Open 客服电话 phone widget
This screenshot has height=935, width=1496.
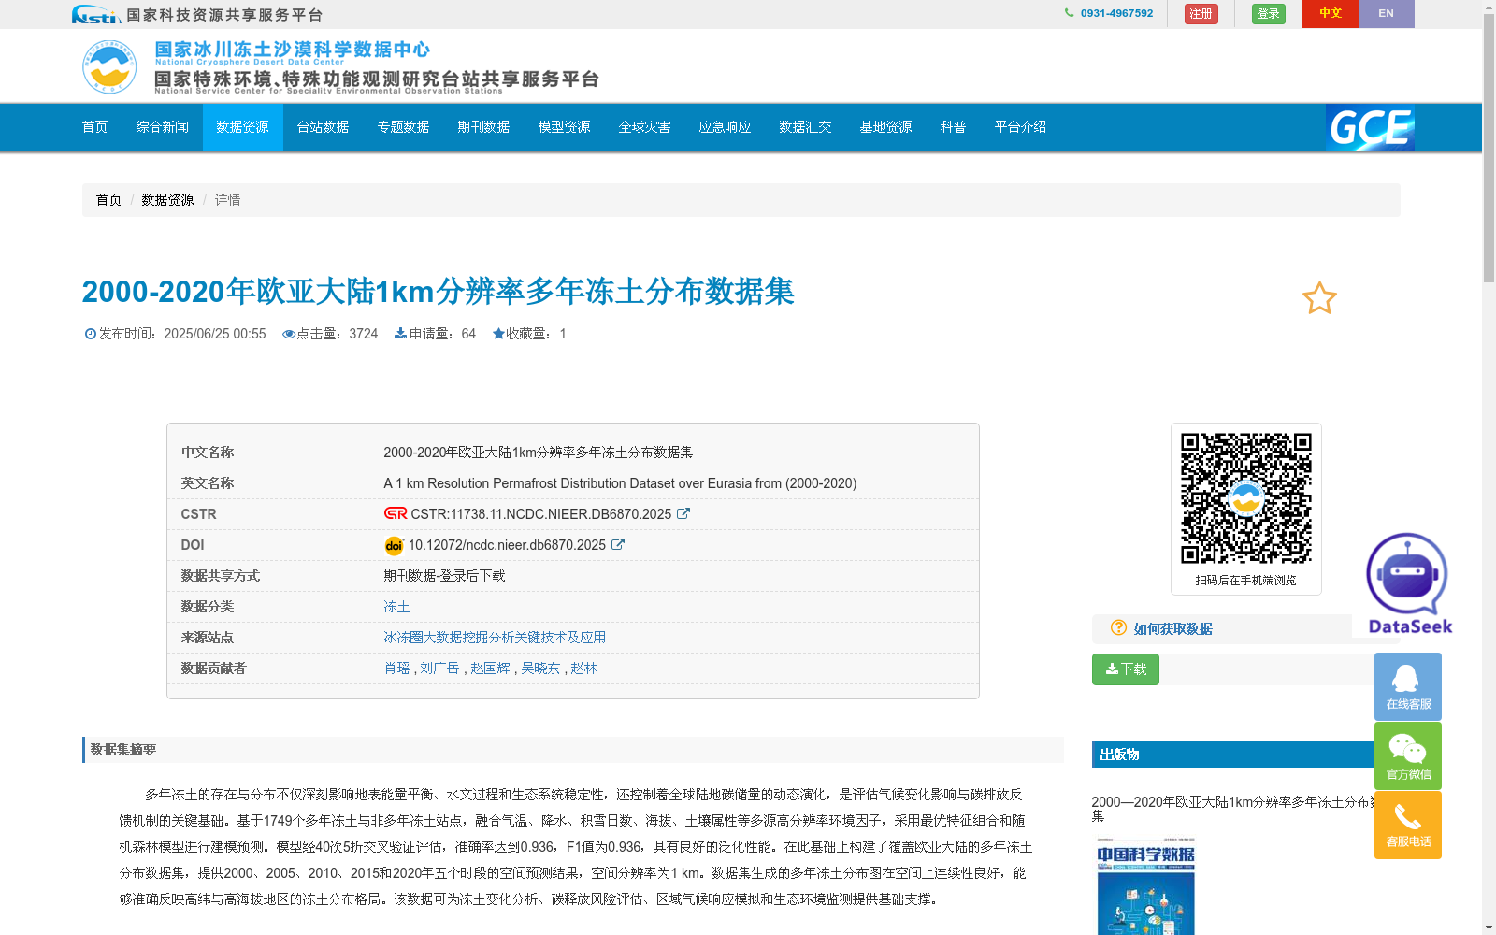(1408, 825)
